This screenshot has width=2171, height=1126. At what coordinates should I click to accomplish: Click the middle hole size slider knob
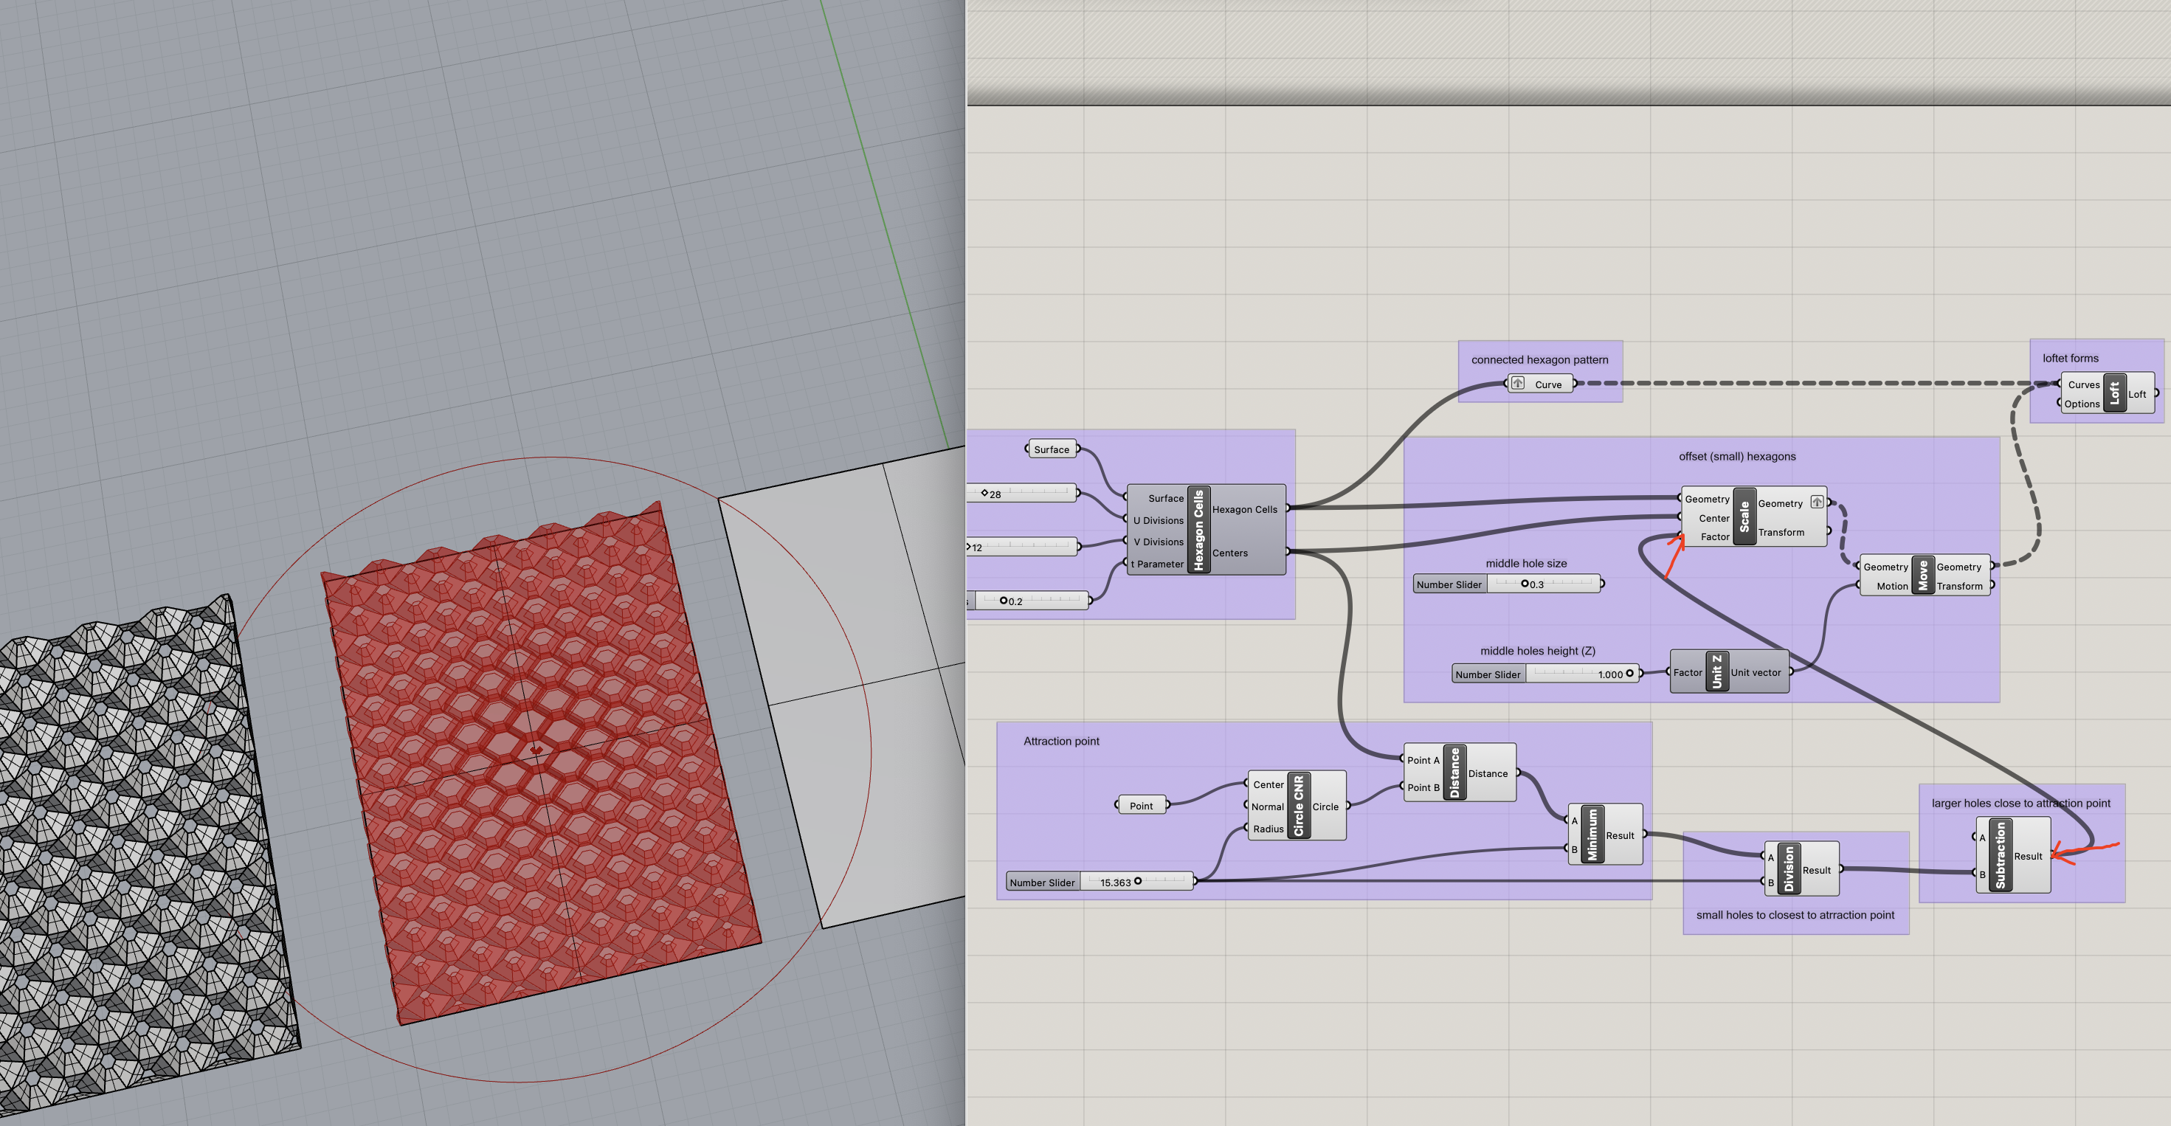click(1525, 583)
